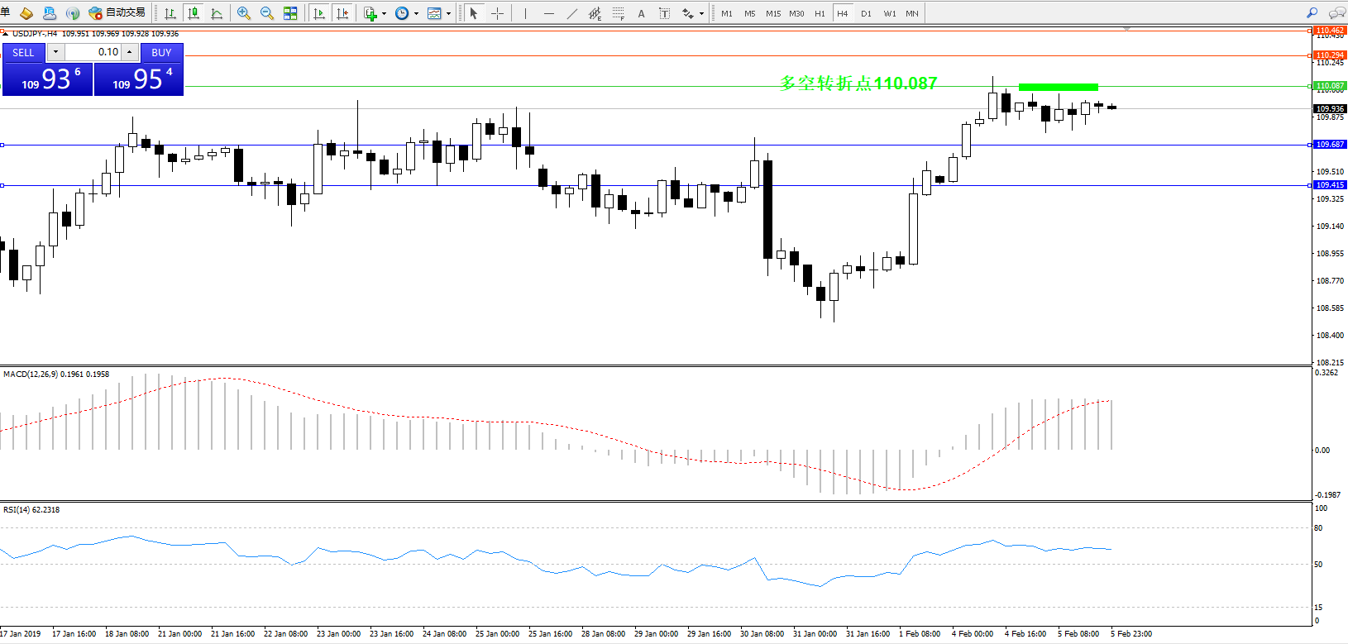Toggle the chart Auto Scroll button
Image resolution: width=1348 pixels, height=644 pixels.
319,13
